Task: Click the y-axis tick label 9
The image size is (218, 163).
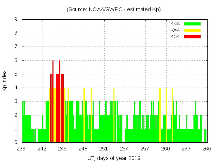Action: click(16, 20)
